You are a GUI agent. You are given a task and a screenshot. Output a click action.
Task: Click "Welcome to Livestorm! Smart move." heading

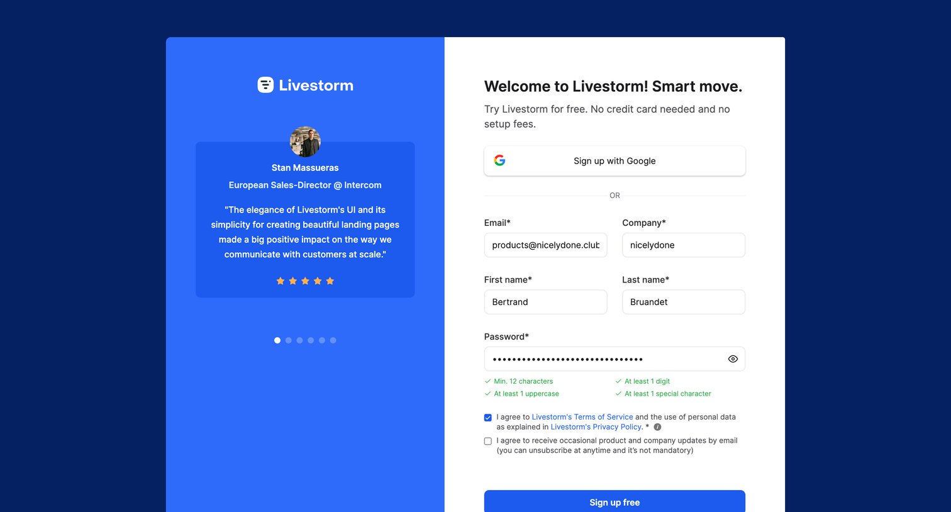coord(613,87)
